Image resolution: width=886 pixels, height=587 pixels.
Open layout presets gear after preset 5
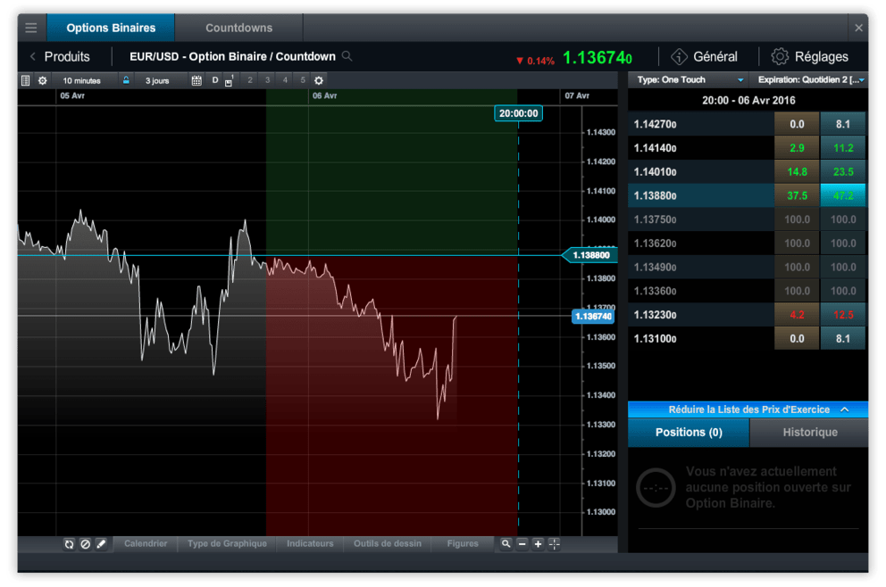(x=319, y=80)
